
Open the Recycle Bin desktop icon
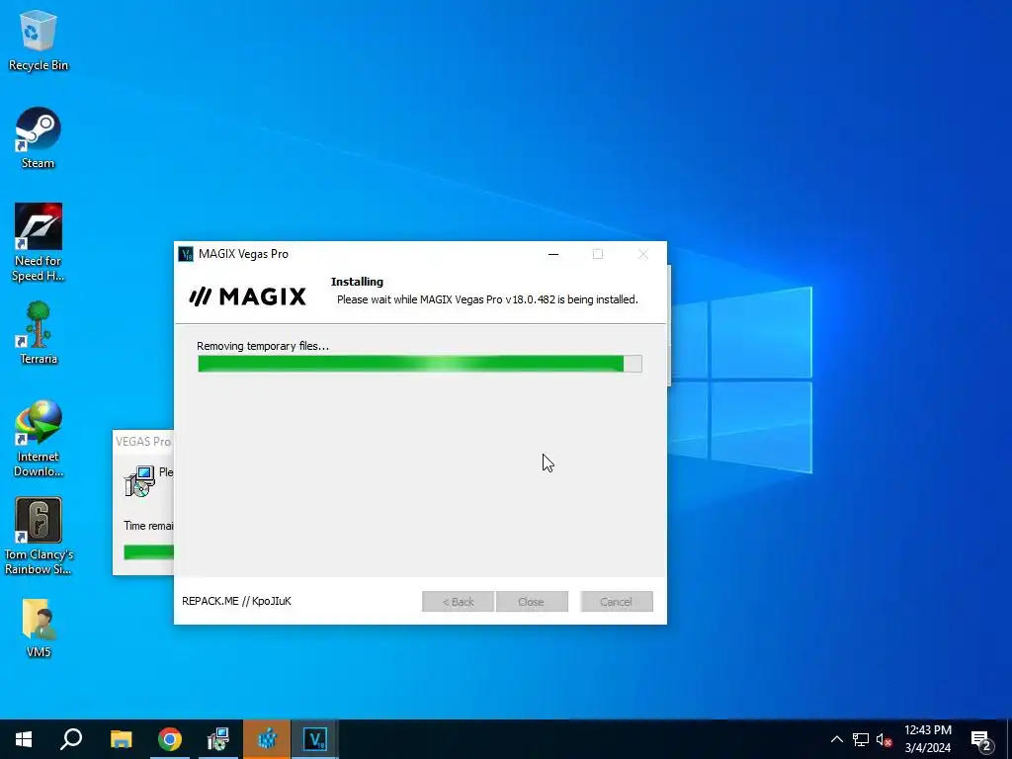(39, 40)
